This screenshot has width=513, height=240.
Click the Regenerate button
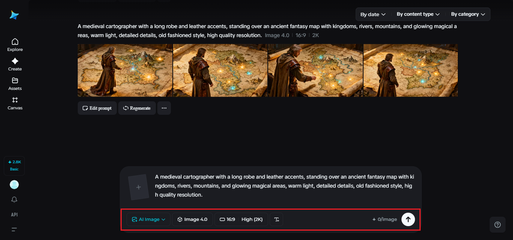[x=137, y=108]
